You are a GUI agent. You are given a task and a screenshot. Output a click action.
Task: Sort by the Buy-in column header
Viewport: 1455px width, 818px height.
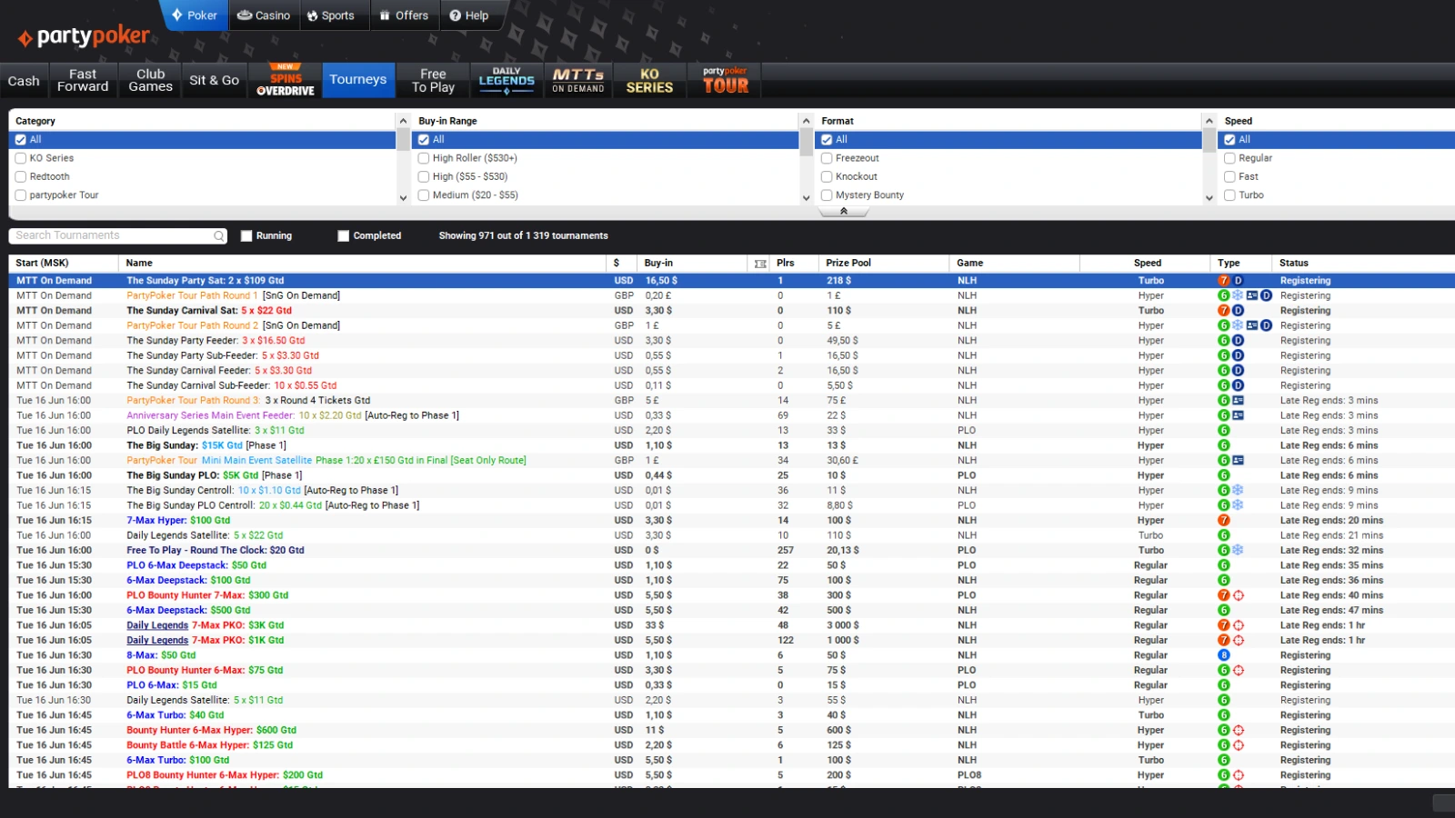coord(691,264)
